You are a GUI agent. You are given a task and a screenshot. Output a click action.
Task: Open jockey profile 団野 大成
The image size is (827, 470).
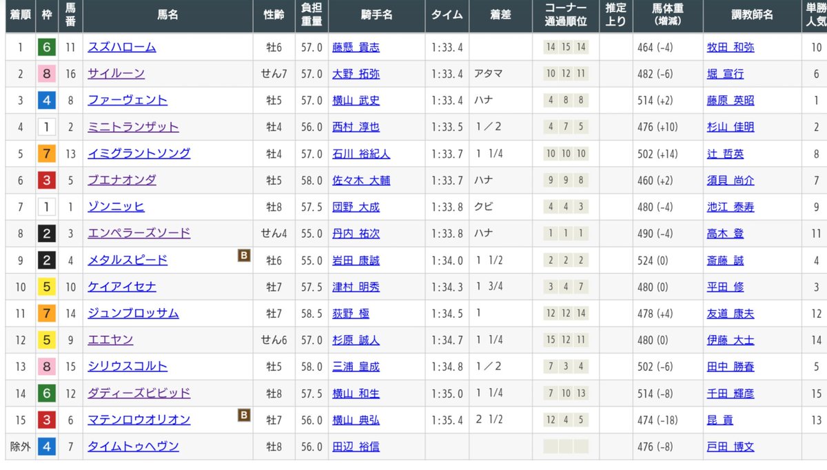356,207
